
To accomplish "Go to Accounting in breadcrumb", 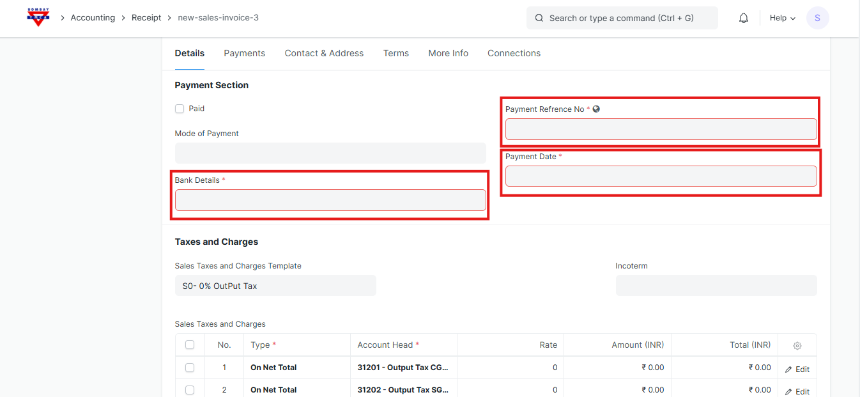I will [93, 18].
